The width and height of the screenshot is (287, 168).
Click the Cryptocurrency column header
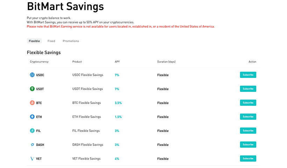39,62
